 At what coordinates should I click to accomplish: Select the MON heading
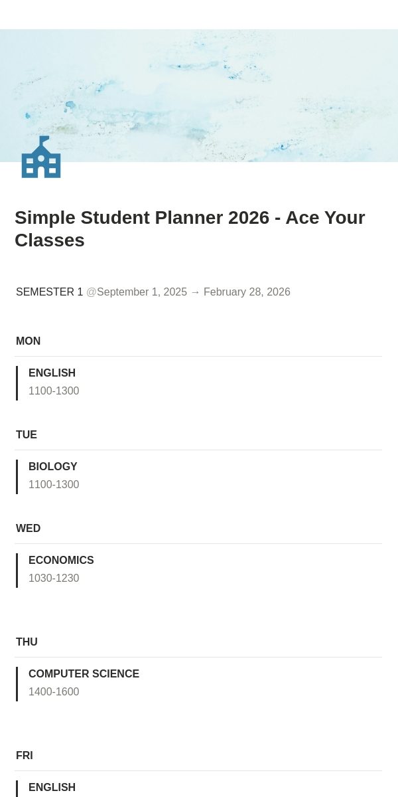tap(29, 341)
